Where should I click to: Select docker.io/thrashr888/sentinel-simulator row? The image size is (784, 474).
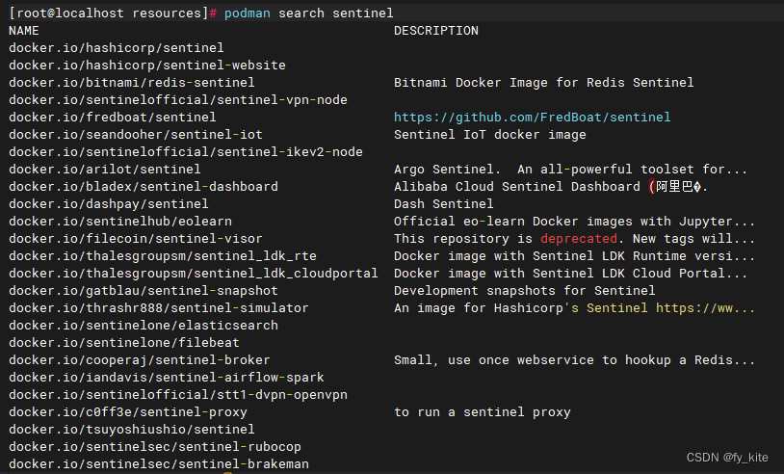click(159, 308)
